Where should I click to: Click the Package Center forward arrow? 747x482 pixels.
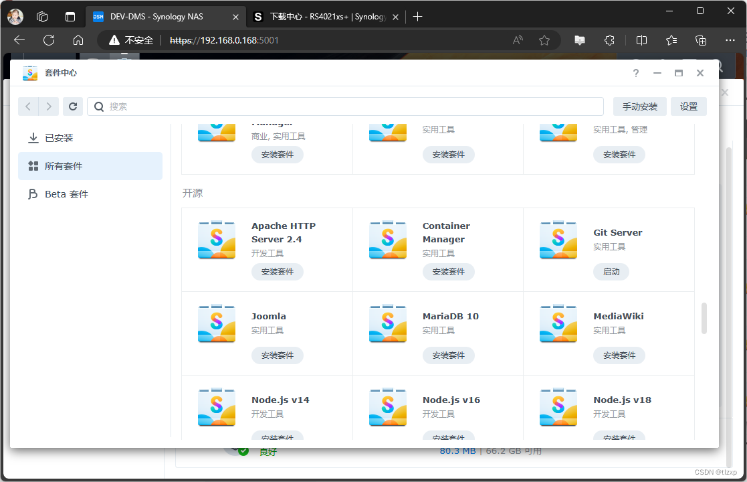pyautogui.click(x=49, y=106)
